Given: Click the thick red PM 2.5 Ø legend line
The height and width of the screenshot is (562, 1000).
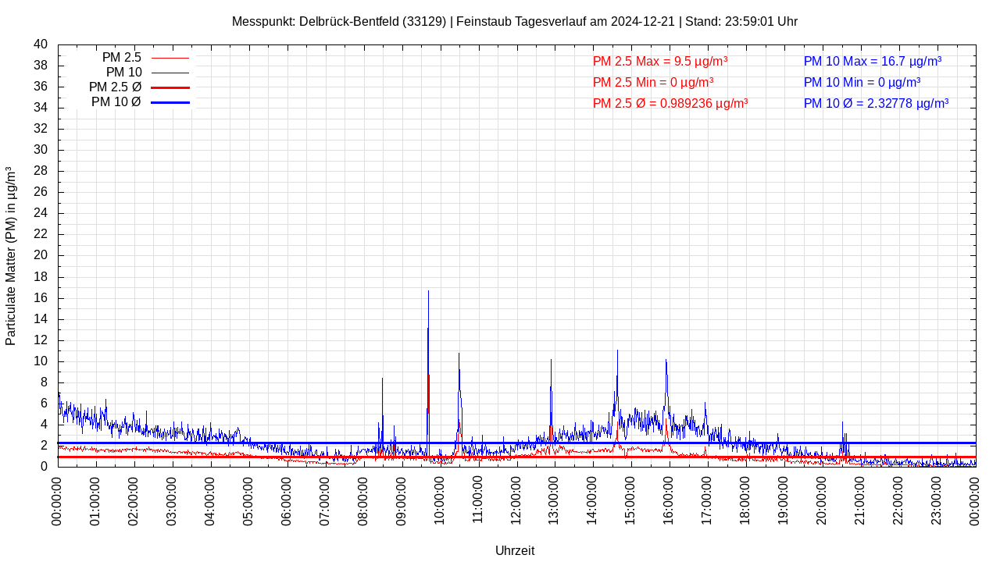Looking at the screenshot, I should tap(170, 87).
